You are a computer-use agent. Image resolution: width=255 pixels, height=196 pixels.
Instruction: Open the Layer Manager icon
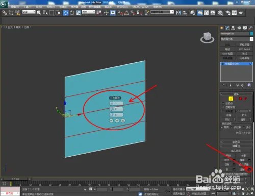(192, 13)
